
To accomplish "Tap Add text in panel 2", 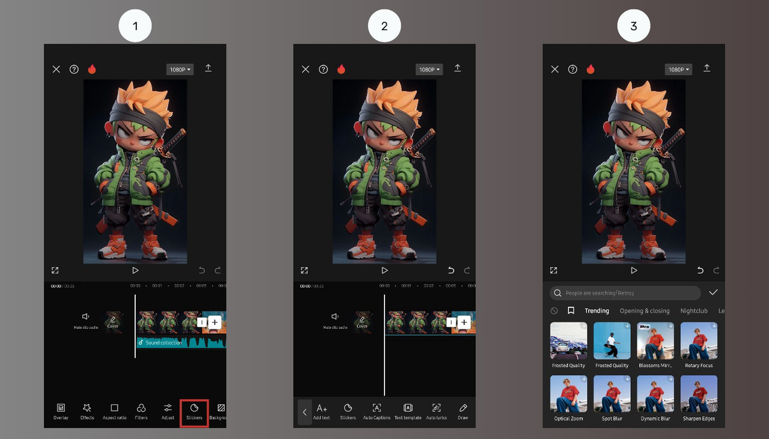I will pyautogui.click(x=321, y=411).
